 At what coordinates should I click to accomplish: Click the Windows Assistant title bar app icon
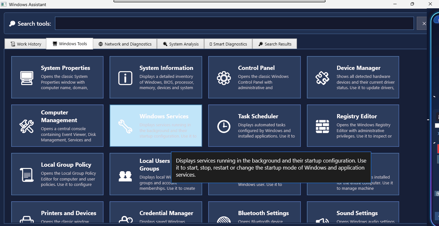[4, 4]
